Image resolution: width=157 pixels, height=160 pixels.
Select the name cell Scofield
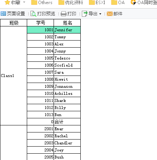tap(67, 65)
